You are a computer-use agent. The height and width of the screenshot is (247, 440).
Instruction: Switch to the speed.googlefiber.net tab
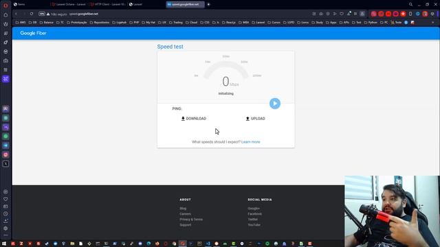(x=185, y=5)
